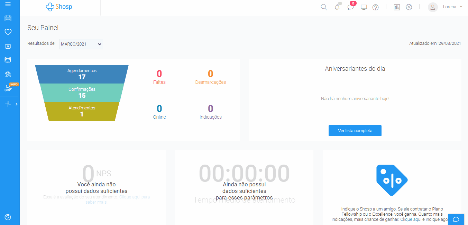468x225 pixels.
Task: Open the search magnifier icon
Action: pos(324,7)
